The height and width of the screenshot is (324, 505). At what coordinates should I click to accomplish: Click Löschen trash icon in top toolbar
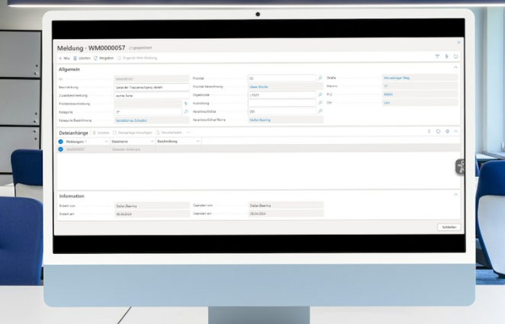76,57
